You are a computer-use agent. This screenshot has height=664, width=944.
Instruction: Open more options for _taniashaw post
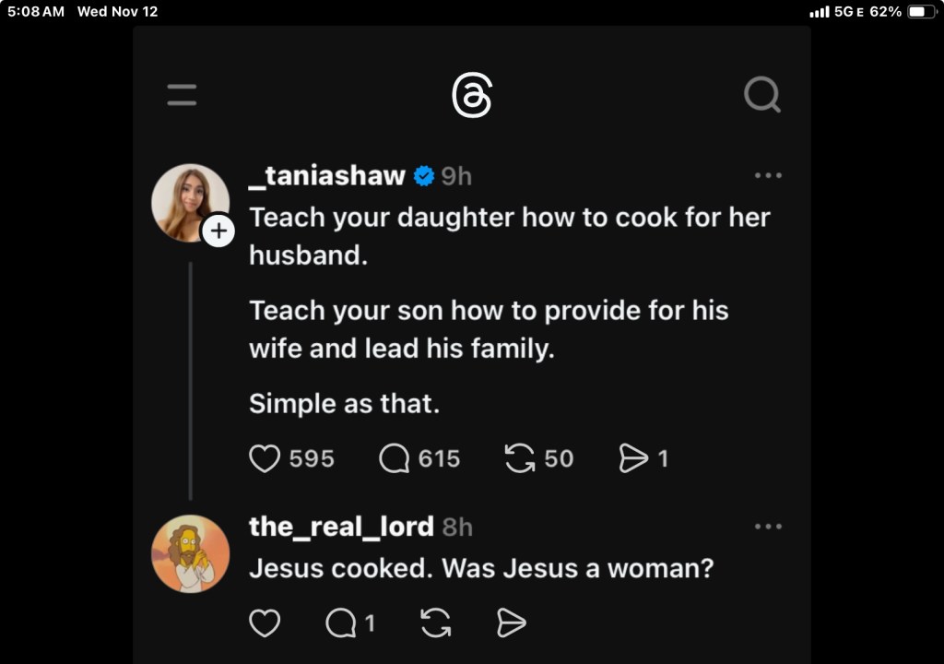point(767,175)
